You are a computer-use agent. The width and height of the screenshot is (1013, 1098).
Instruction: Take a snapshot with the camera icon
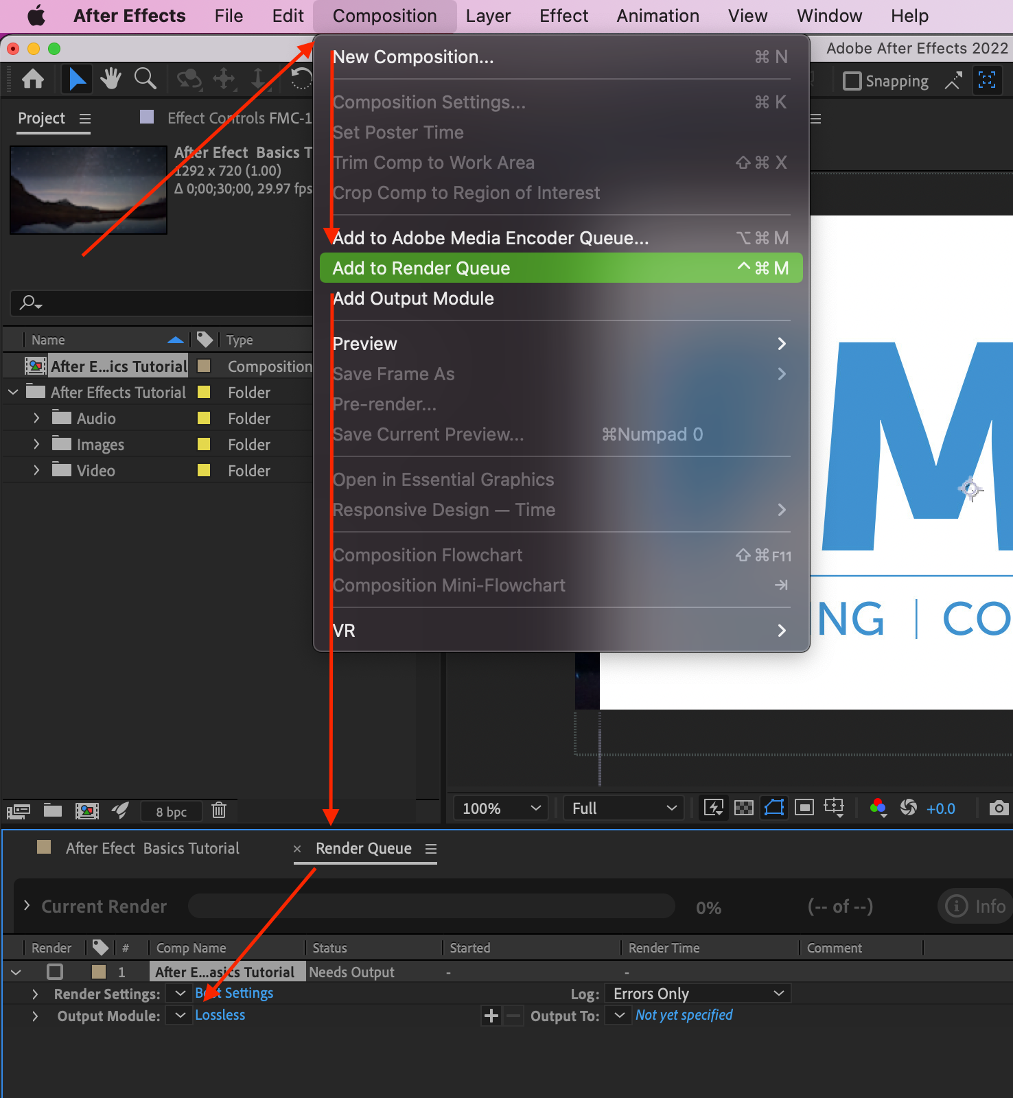[999, 808]
